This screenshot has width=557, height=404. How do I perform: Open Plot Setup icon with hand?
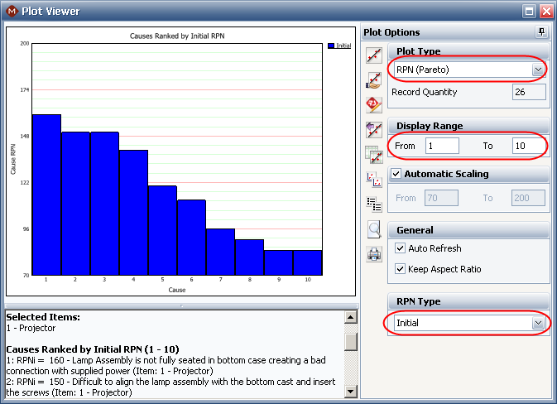pos(374,79)
